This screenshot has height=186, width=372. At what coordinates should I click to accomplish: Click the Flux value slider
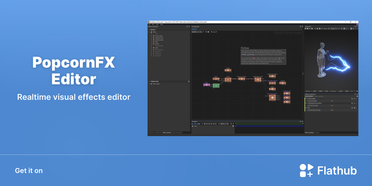coord(332,110)
